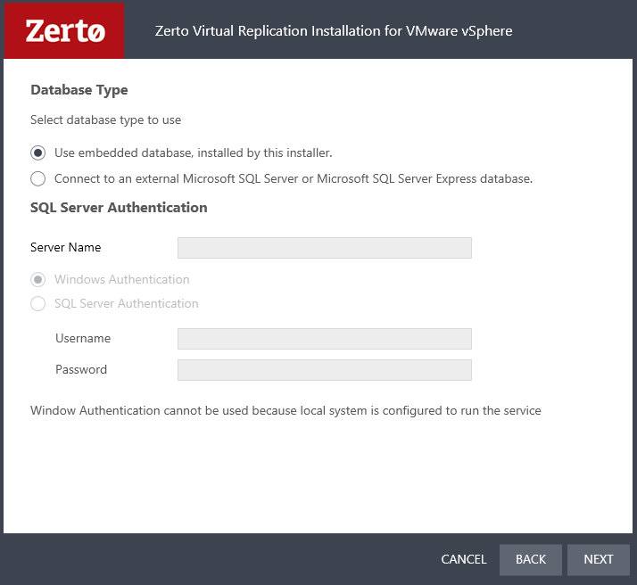Choose Connect to external Microsoft SQL Server
The height and width of the screenshot is (585, 637).
pos(38,179)
